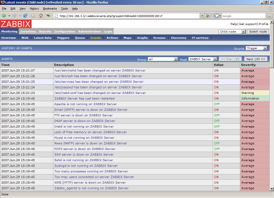Viewport: 274px width, 198px height.
Task: Open the Screens submenu link
Action: pos(159,38)
